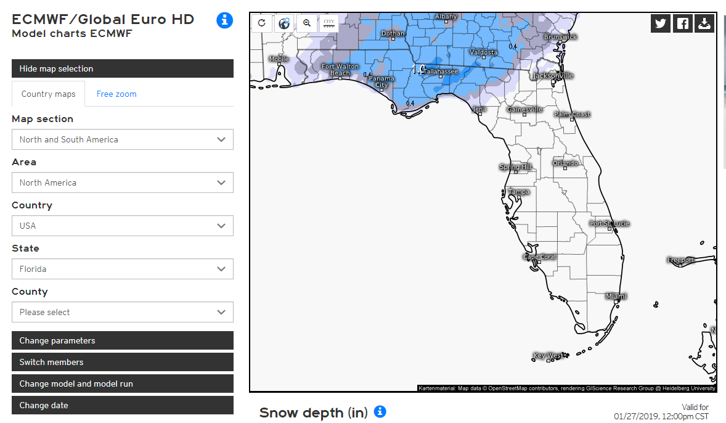726x423 pixels.
Task: Activate the zoom magnifier tool
Action: (x=306, y=23)
